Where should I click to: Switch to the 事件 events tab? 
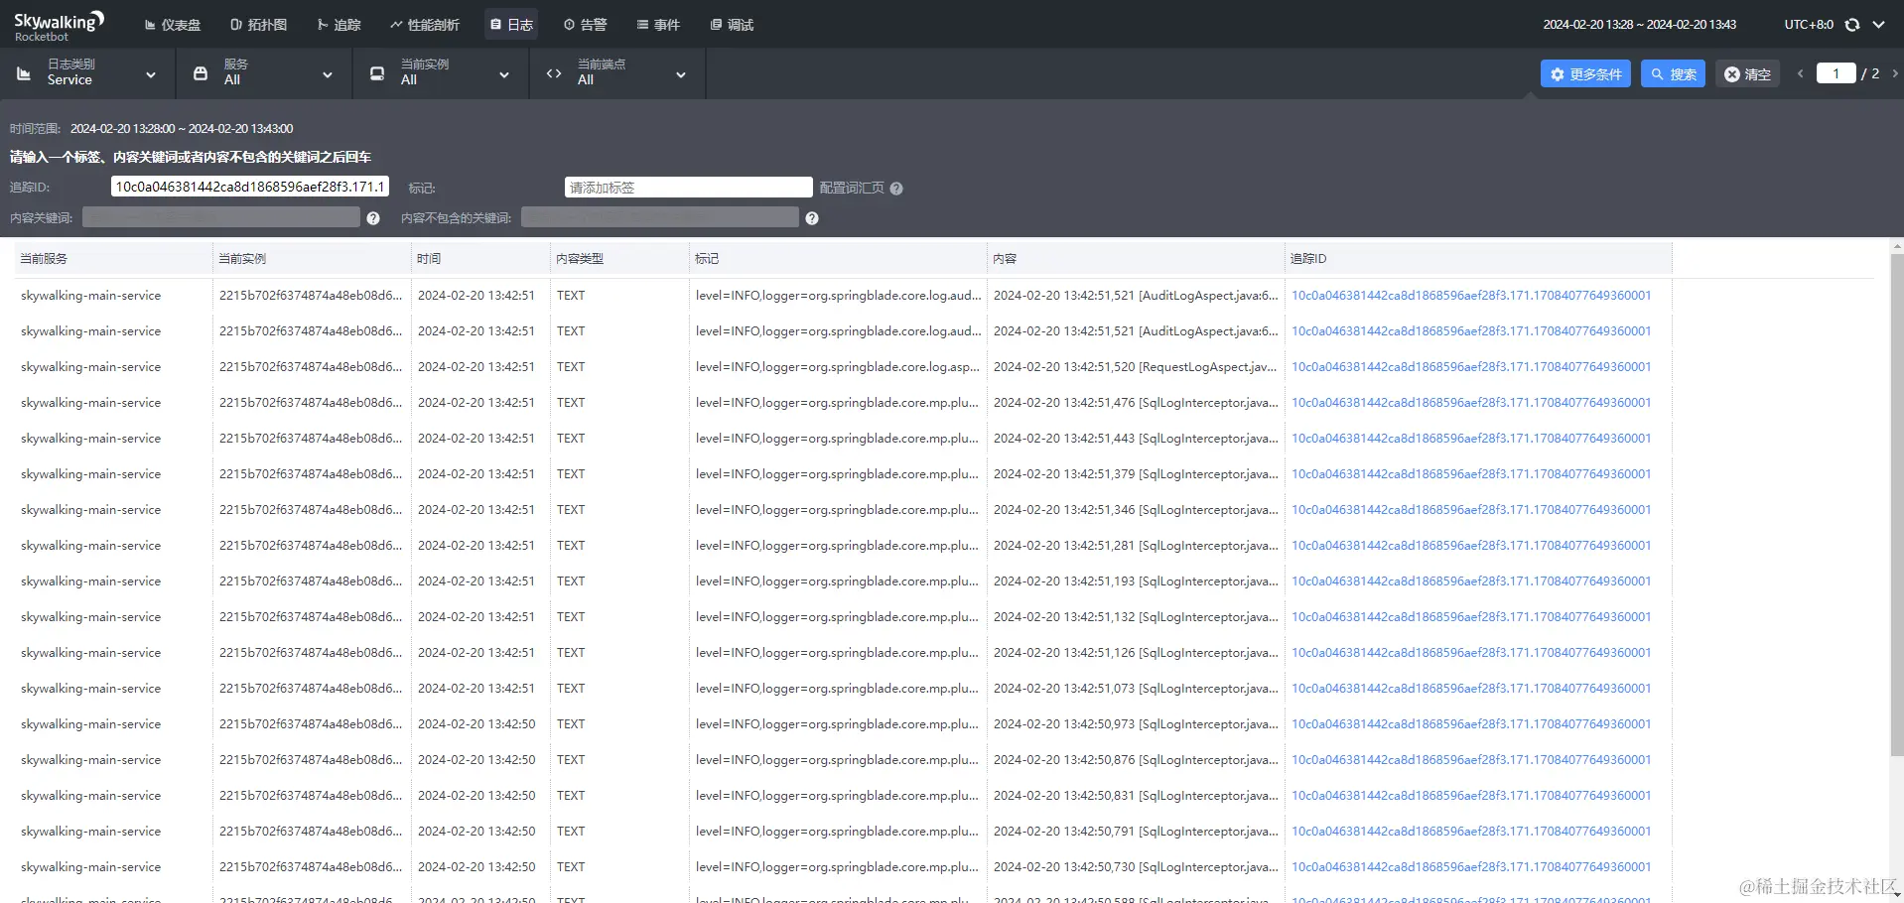pos(658,25)
